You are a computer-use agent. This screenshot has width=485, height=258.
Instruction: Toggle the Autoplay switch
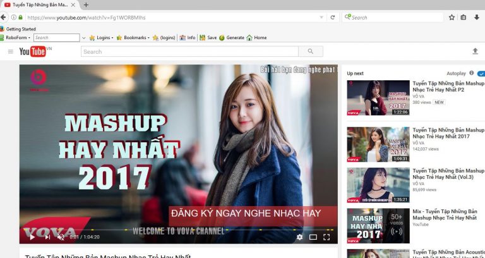(x=481, y=73)
